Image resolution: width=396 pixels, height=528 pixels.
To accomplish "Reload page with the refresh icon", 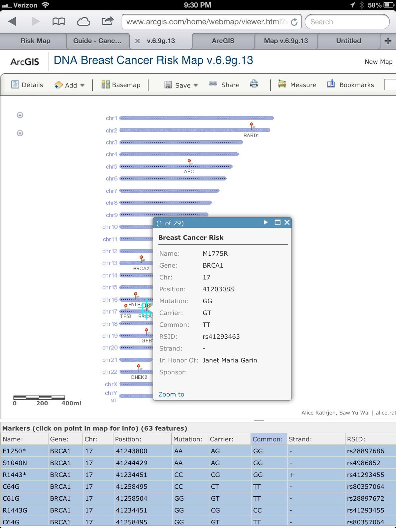I will (294, 22).
